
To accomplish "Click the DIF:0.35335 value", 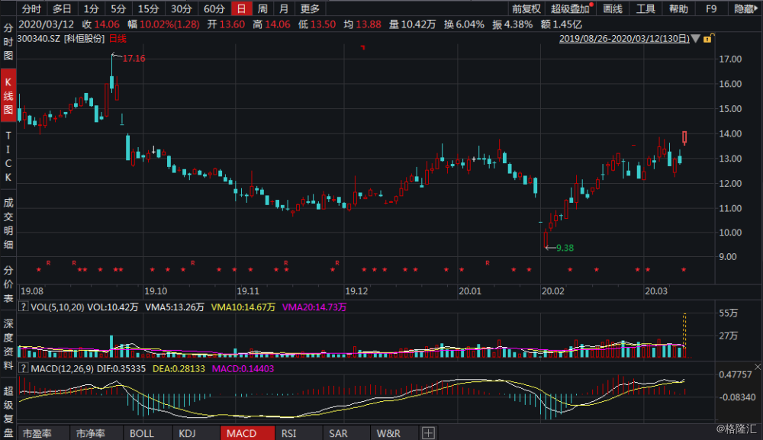I will (121, 368).
